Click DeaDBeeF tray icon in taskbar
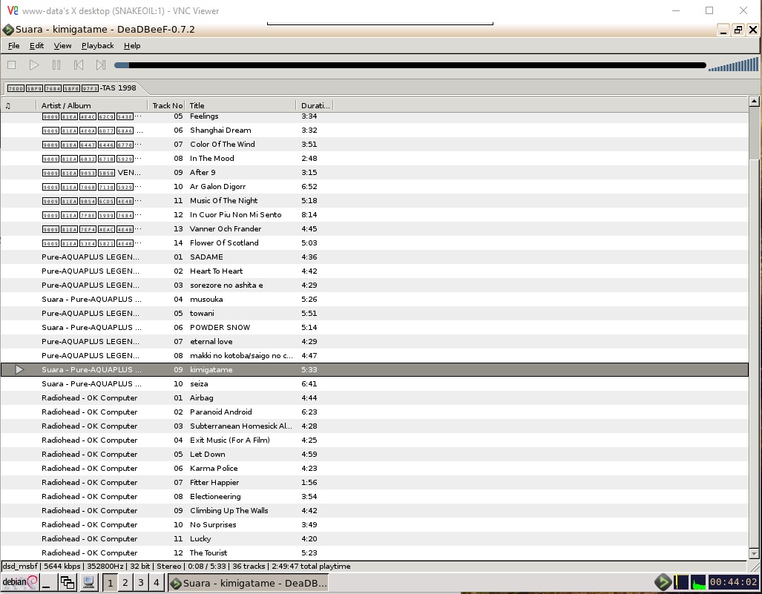 [663, 582]
